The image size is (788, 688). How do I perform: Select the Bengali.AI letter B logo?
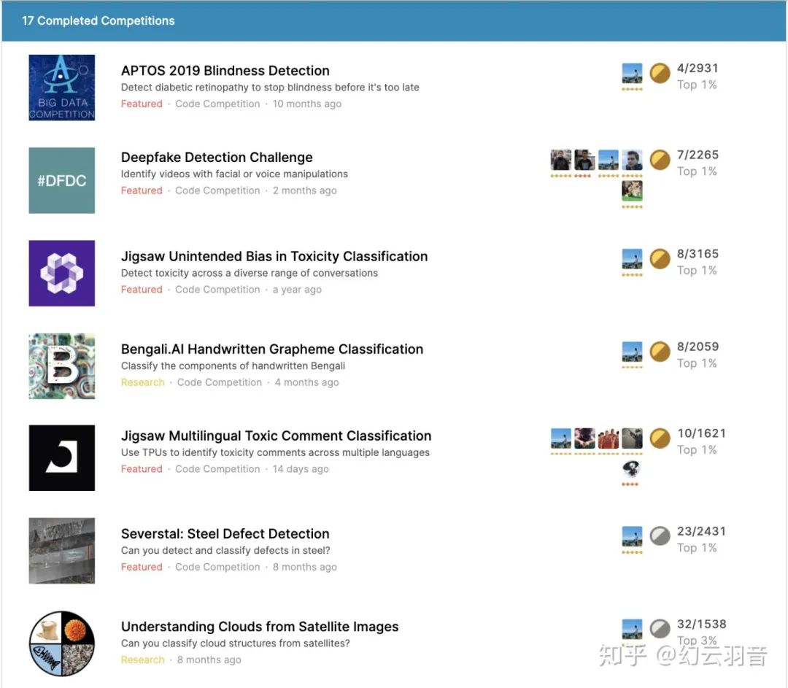pyautogui.click(x=62, y=366)
